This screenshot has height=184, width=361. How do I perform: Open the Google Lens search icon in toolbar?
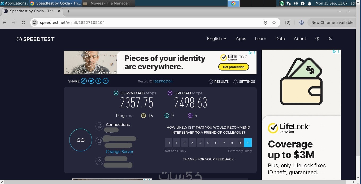tap(287, 23)
